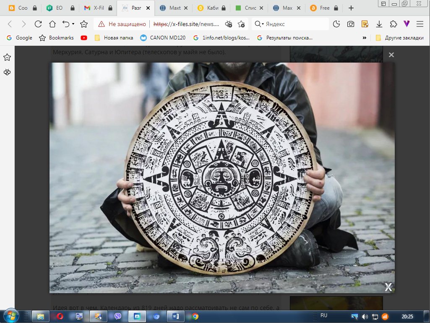Click the red security warning triangle
Image resolution: width=430 pixels, height=323 pixels.
tap(102, 24)
